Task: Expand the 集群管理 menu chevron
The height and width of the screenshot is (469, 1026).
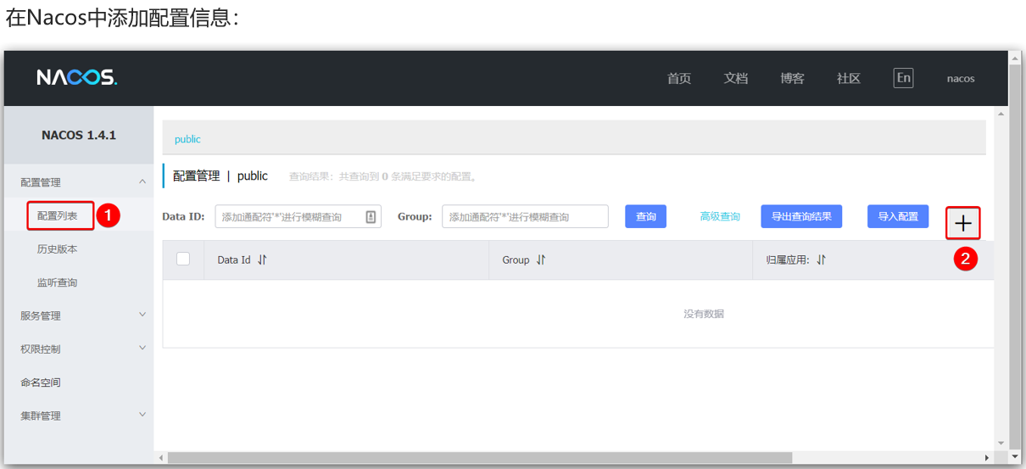Action: (x=142, y=415)
